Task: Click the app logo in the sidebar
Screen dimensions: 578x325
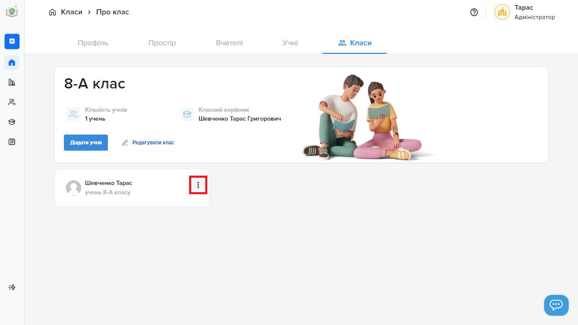Action: 12,12
